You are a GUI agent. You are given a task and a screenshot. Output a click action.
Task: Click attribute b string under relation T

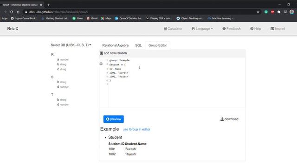[x=62, y=100]
